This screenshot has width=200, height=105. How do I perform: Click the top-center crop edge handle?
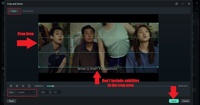tap(98, 23)
